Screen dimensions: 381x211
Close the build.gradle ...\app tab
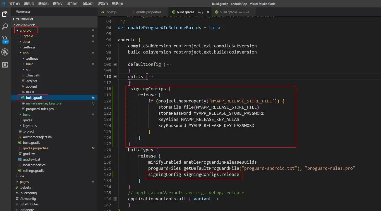(x=208, y=12)
